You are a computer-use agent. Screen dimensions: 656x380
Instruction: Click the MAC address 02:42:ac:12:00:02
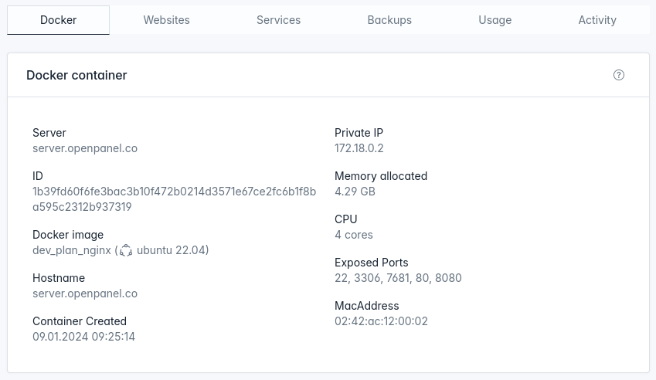[381, 321]
